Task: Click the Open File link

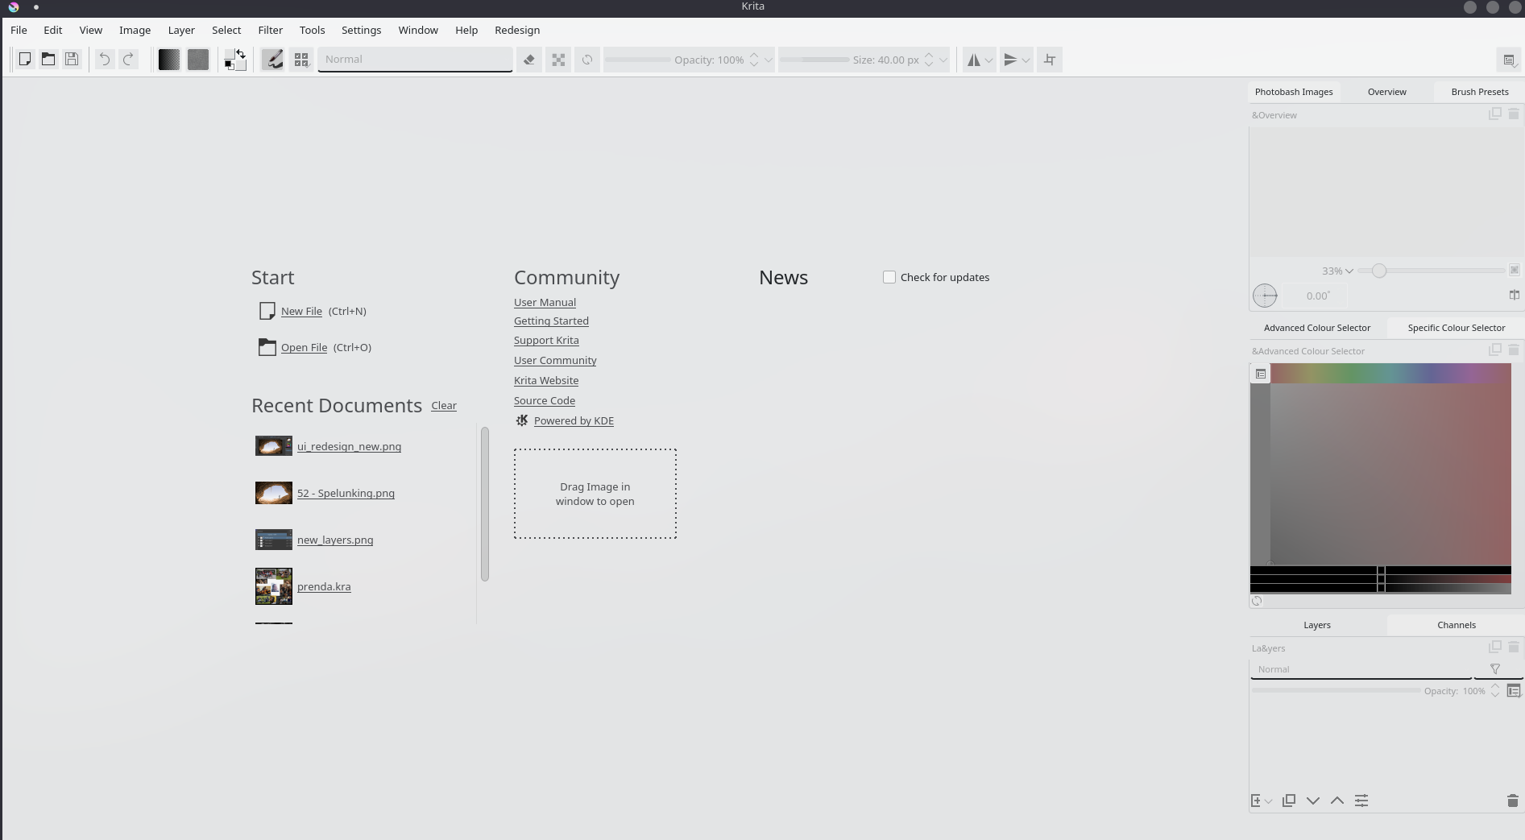Action: pos(304,347)
